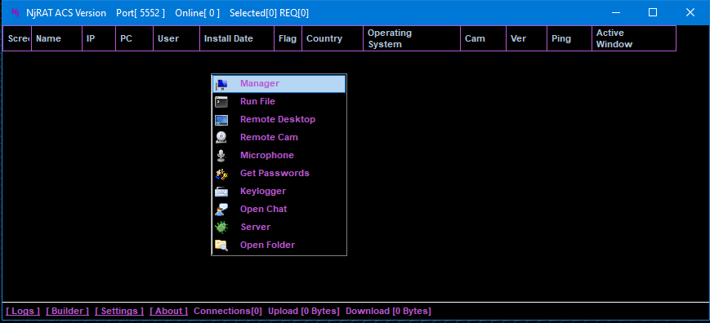The height and width of the screenshot is (323, 710).
Task: Select Manager from the context menu
Action: (279, 83)
